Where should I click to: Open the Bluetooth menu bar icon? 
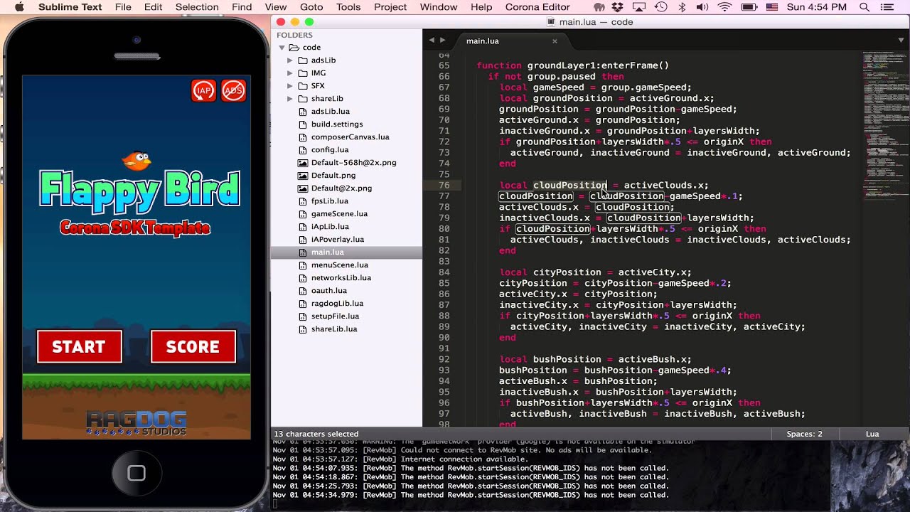[682, 7]
